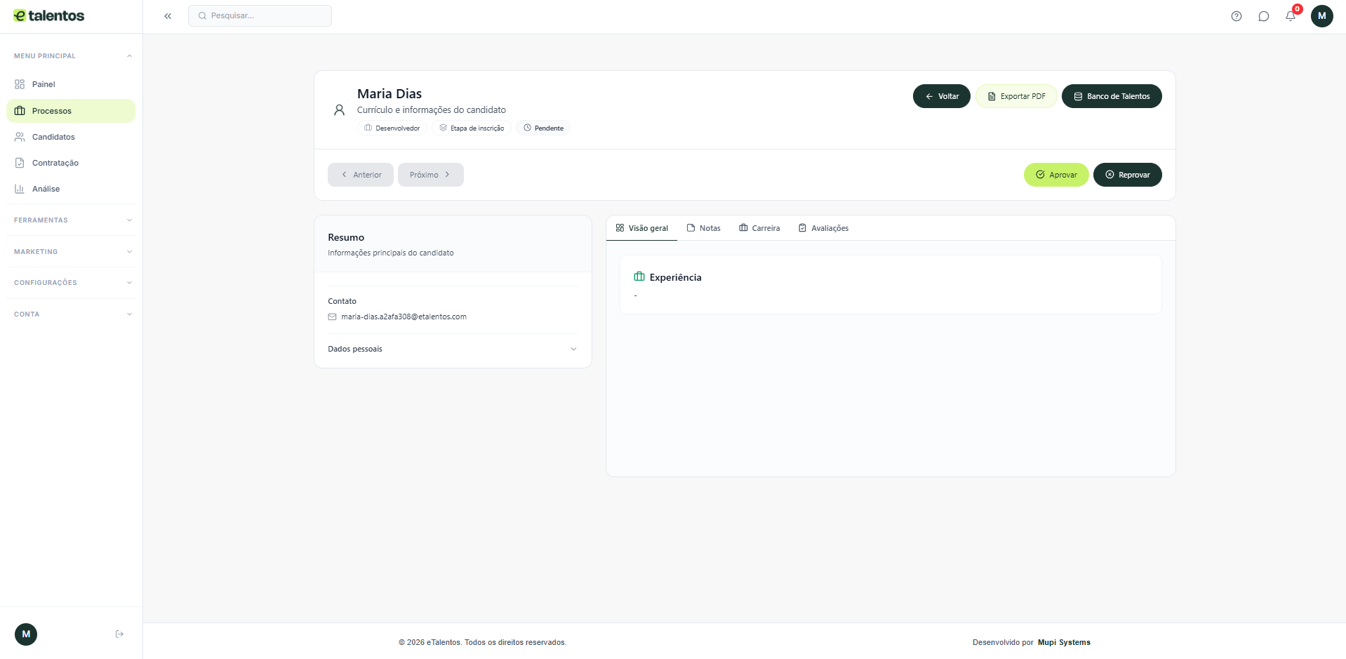Expand the Configurações menu group
Screen dimensions: 1346x659
pos(71,283)
